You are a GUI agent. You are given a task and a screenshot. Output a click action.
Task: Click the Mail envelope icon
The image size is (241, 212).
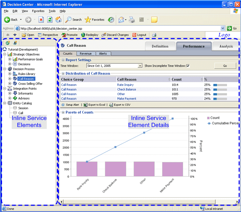(x=121, y=20)
